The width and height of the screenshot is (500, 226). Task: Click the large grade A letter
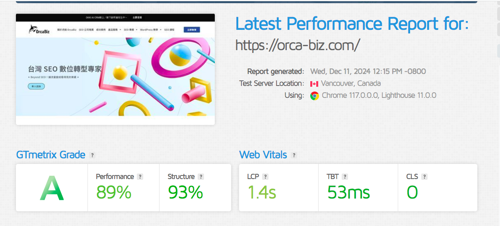tap(52, 188)
